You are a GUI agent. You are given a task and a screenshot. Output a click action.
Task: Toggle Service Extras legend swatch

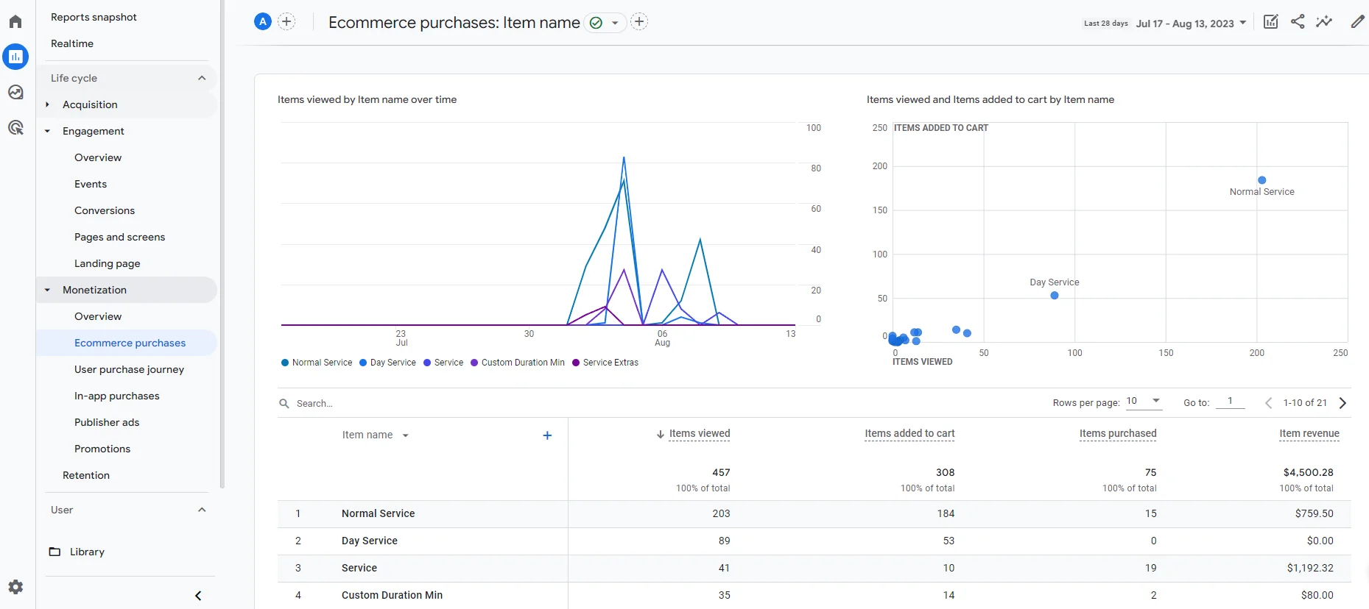[576, 363]
